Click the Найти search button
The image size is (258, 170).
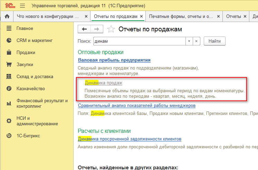click(214, 41)
